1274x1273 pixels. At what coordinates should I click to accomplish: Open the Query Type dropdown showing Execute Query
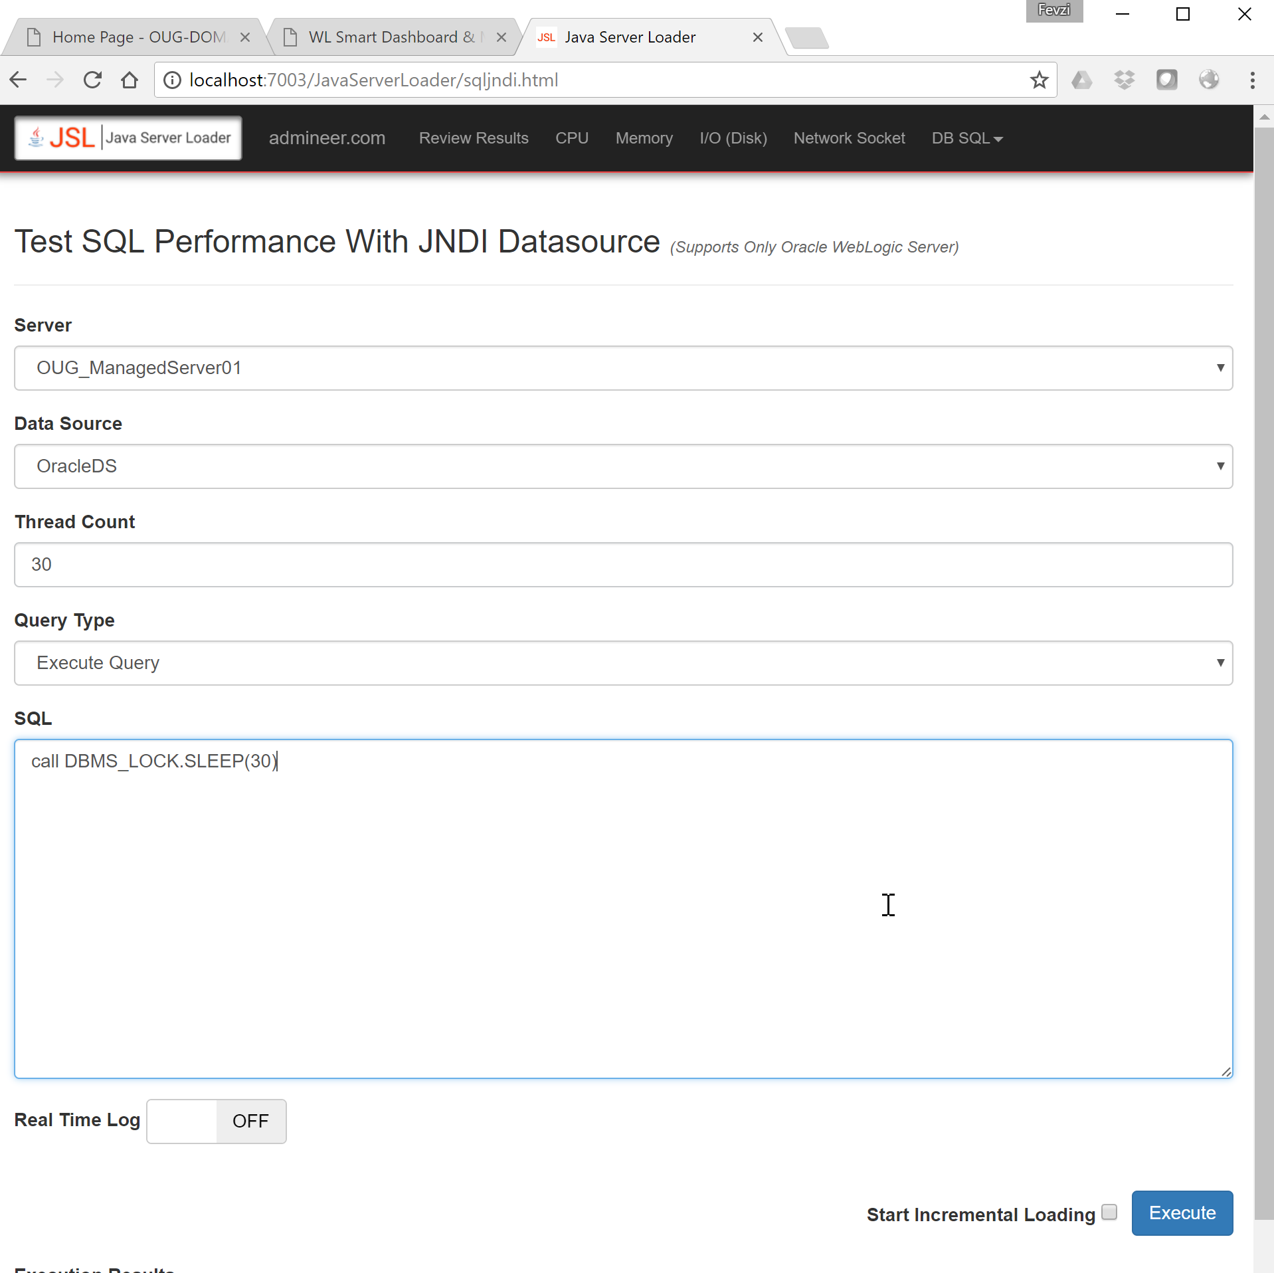click(623, 663)
